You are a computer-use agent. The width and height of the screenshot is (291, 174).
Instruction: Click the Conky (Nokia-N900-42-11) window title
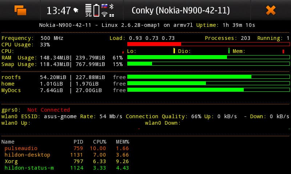[180, 11]
